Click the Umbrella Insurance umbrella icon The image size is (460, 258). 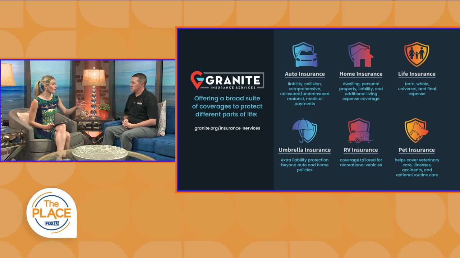(x=304, y=131)
